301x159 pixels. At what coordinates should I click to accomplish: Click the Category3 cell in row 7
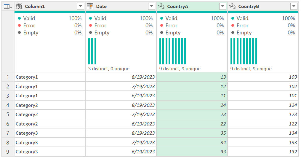(x=50, y=133)
